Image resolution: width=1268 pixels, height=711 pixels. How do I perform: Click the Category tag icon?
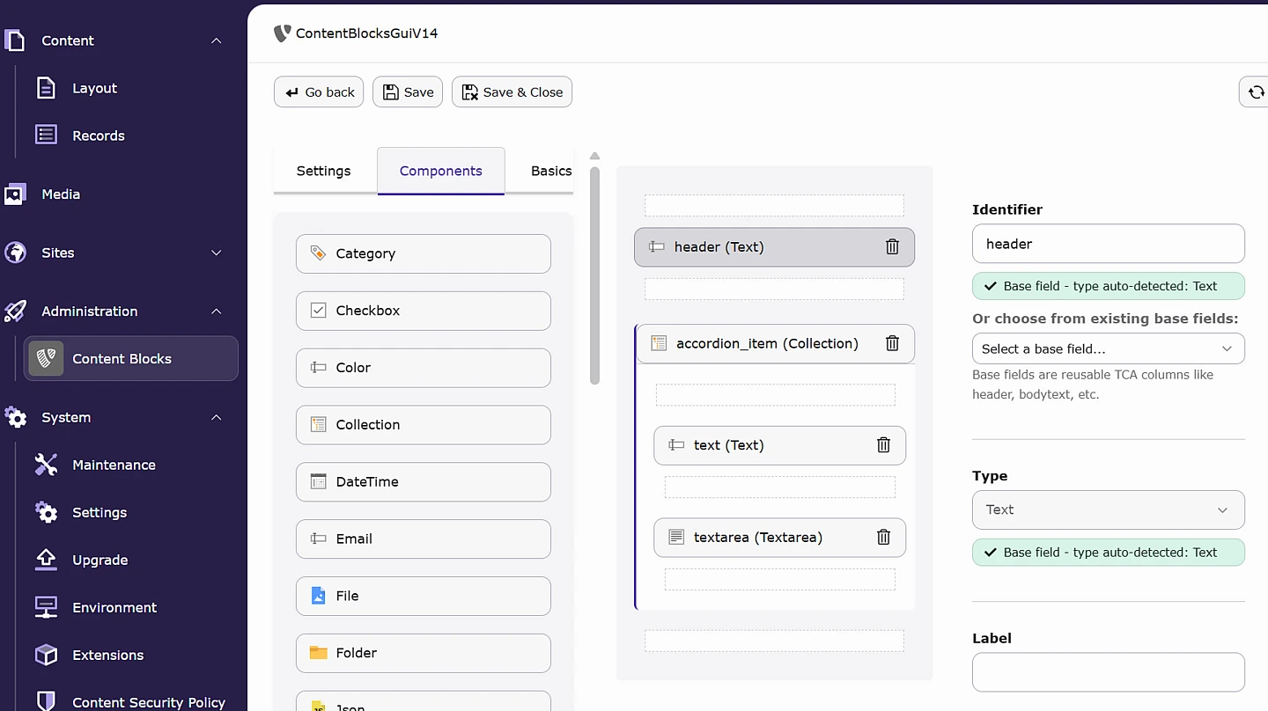(x=319, y=253)
